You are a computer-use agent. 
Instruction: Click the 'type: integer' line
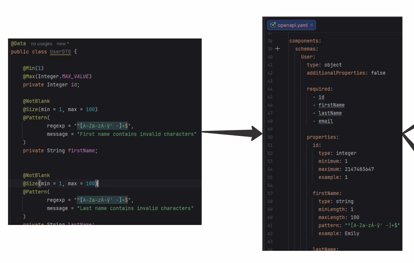(337, 153)
